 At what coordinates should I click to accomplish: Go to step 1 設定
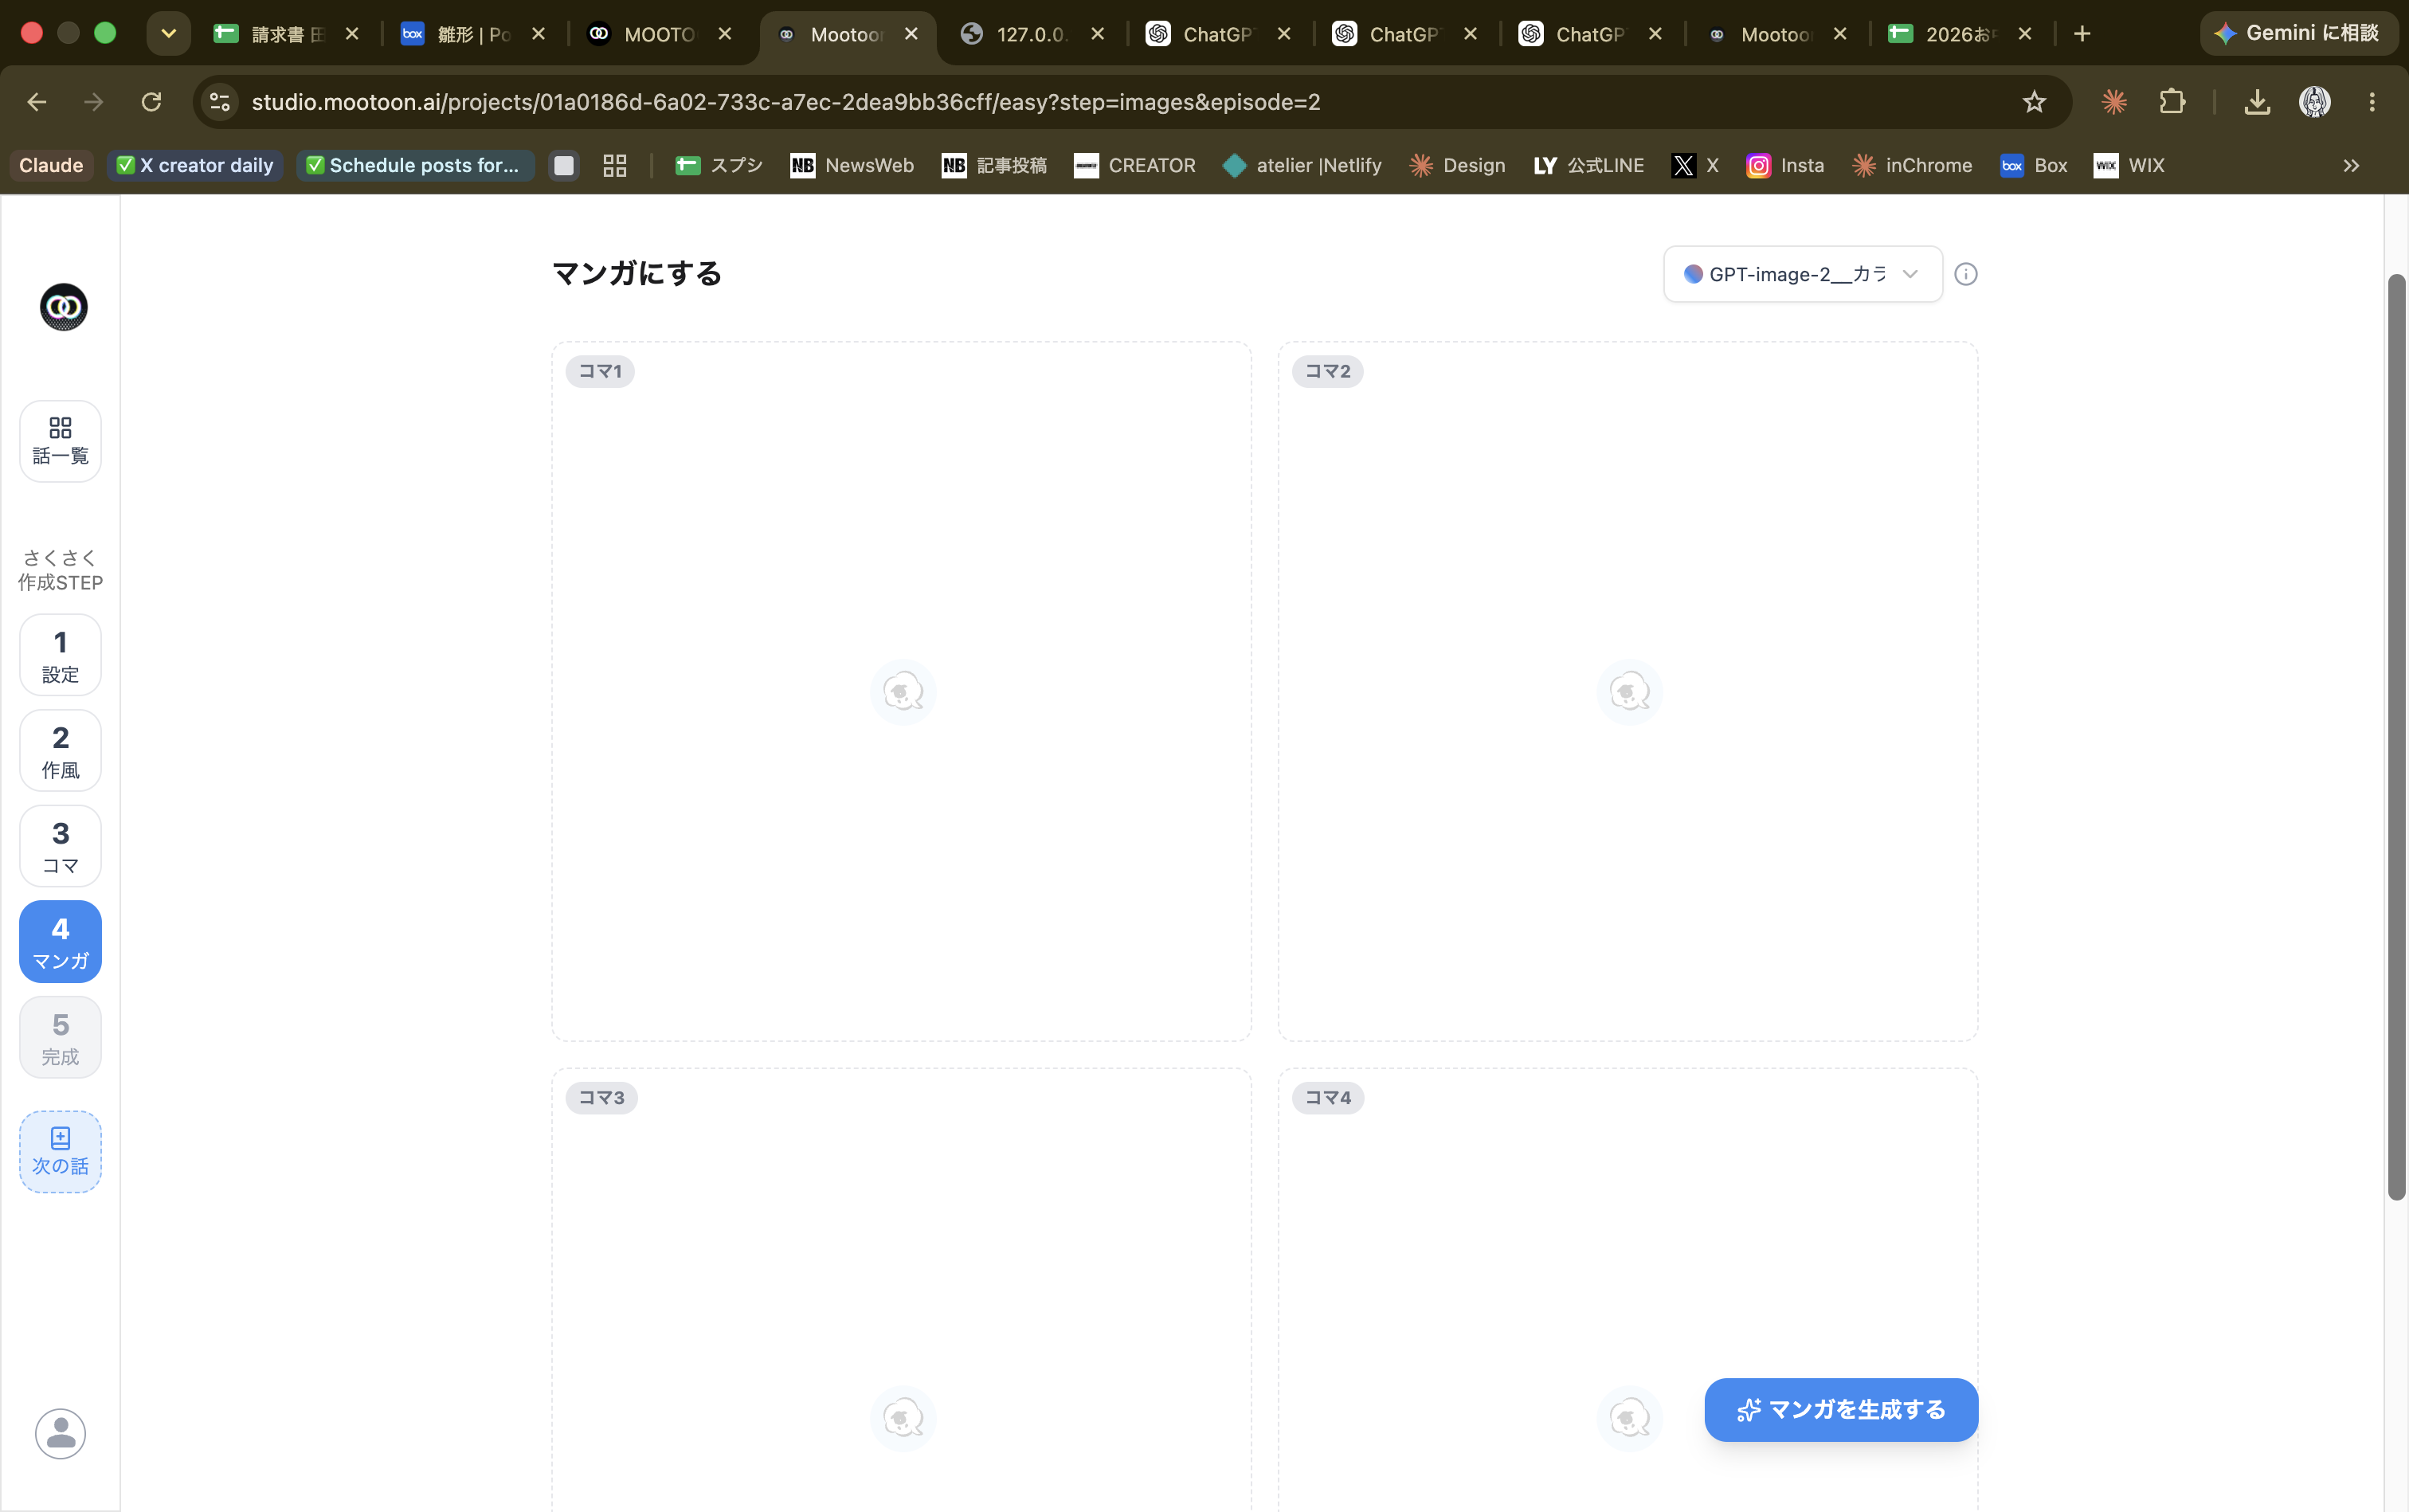click(60, 655)
